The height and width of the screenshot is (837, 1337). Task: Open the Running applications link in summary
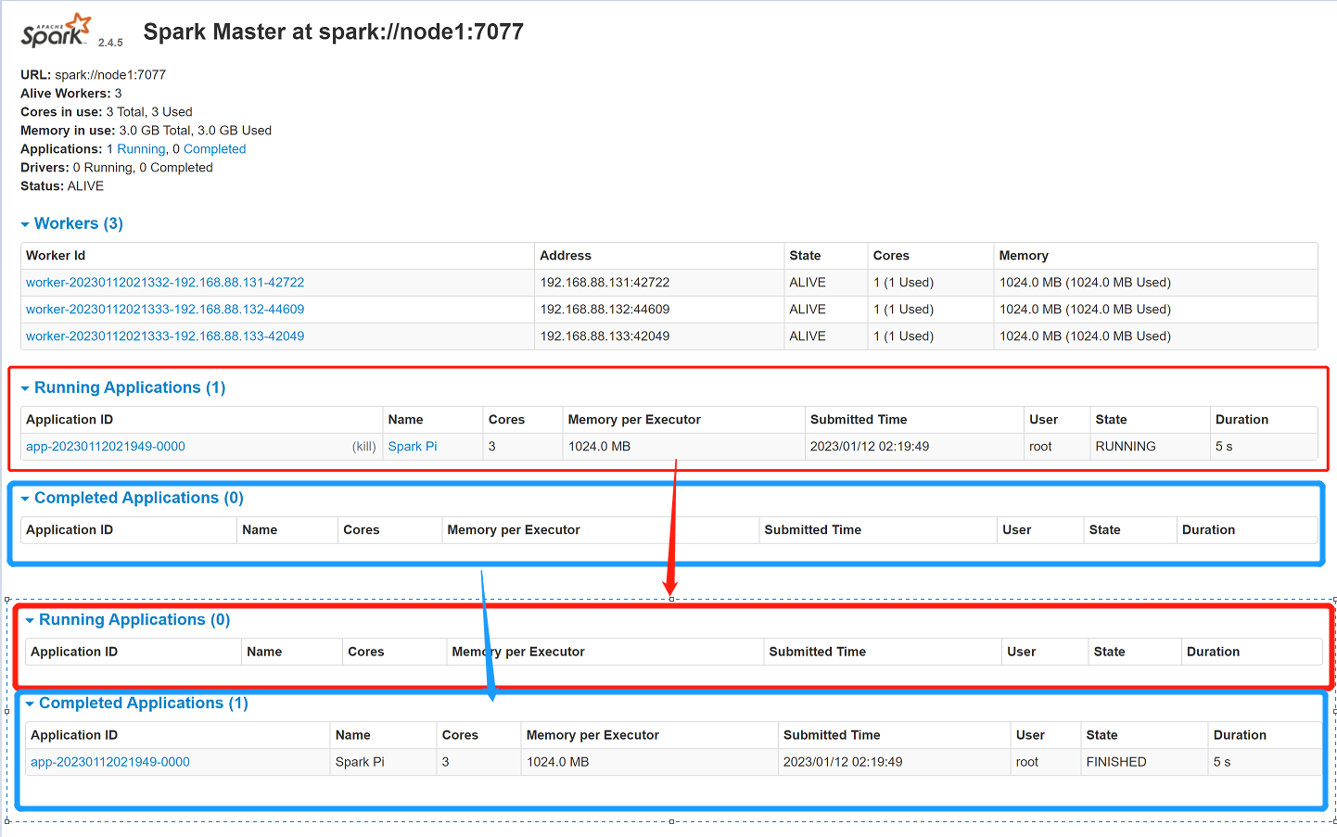141,149
